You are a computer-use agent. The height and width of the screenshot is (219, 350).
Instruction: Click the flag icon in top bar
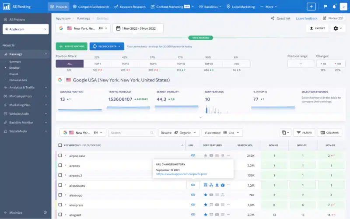pos(325,7)
